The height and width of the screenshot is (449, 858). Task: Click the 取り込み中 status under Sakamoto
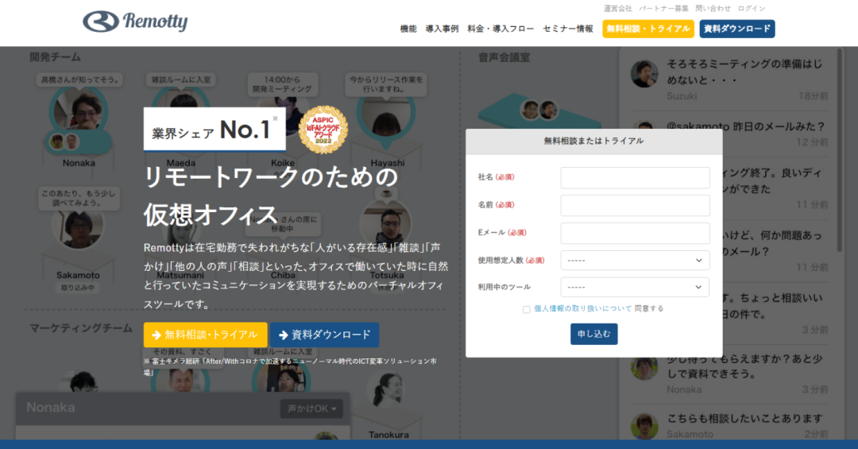[78, 288]
